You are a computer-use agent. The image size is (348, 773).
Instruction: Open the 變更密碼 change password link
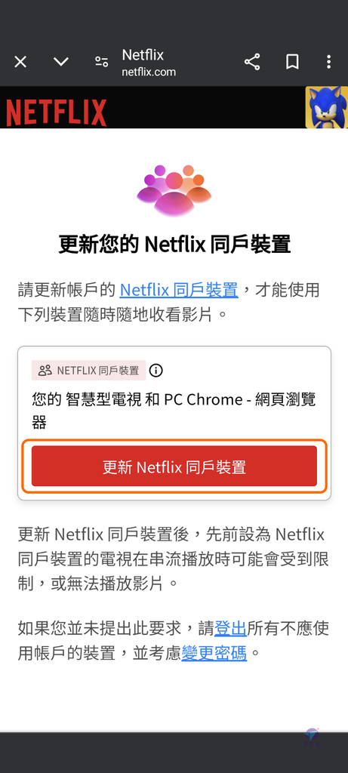pyautogui.click(x=214, y=653)
